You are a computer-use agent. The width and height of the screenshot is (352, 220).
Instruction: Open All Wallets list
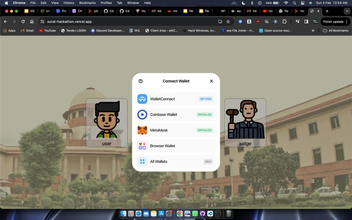click(176, 162)
